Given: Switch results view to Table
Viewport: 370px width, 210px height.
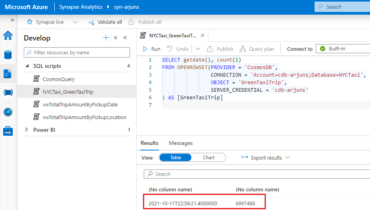Looking at the screenshot, I should tap(175, 158).
